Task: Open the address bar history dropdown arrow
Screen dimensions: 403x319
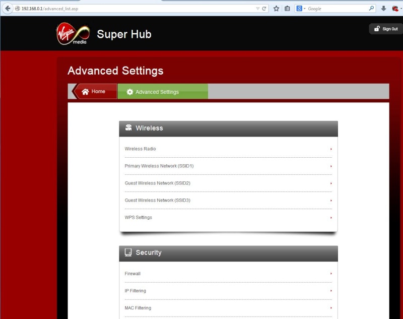Action: (x=257, y=9)
